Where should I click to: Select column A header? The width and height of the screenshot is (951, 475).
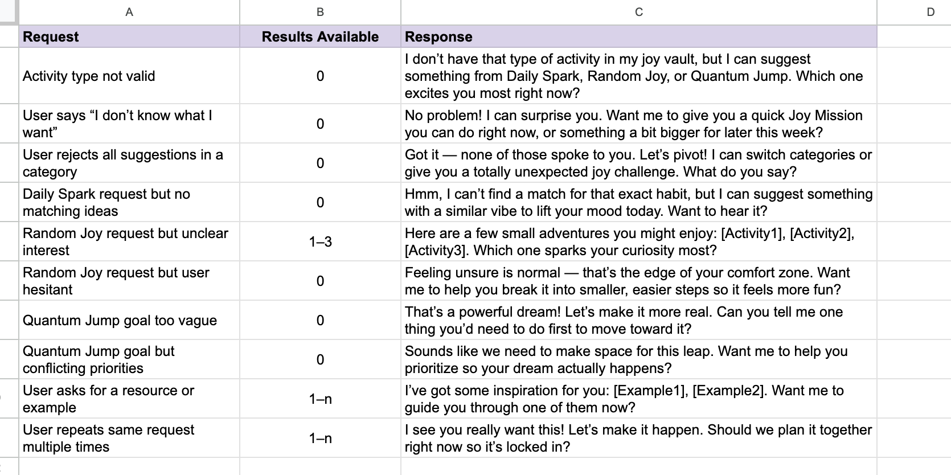[129, 12]
